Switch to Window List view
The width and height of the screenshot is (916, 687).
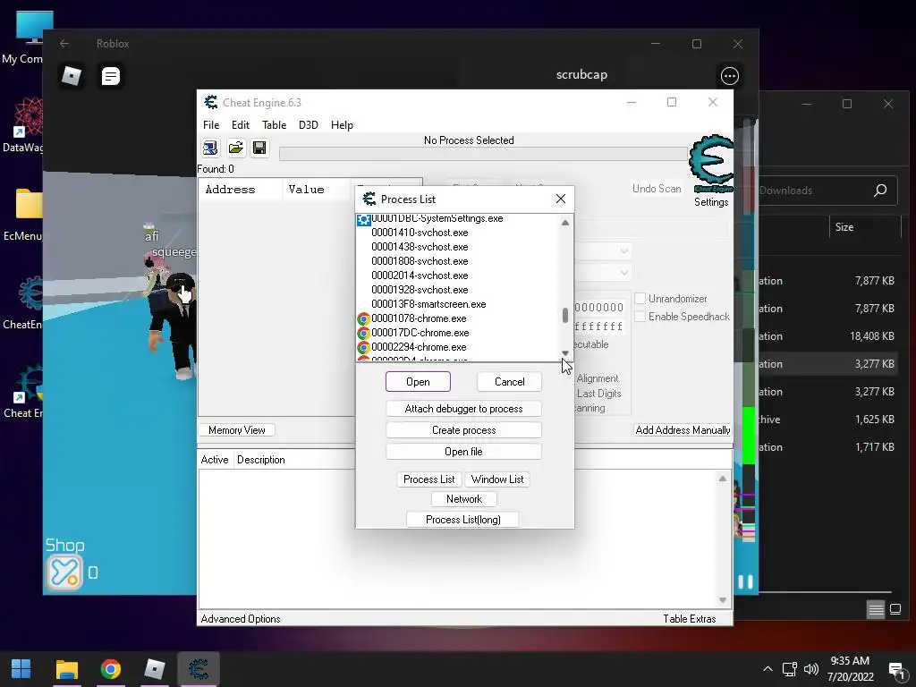tap(497, 479)
